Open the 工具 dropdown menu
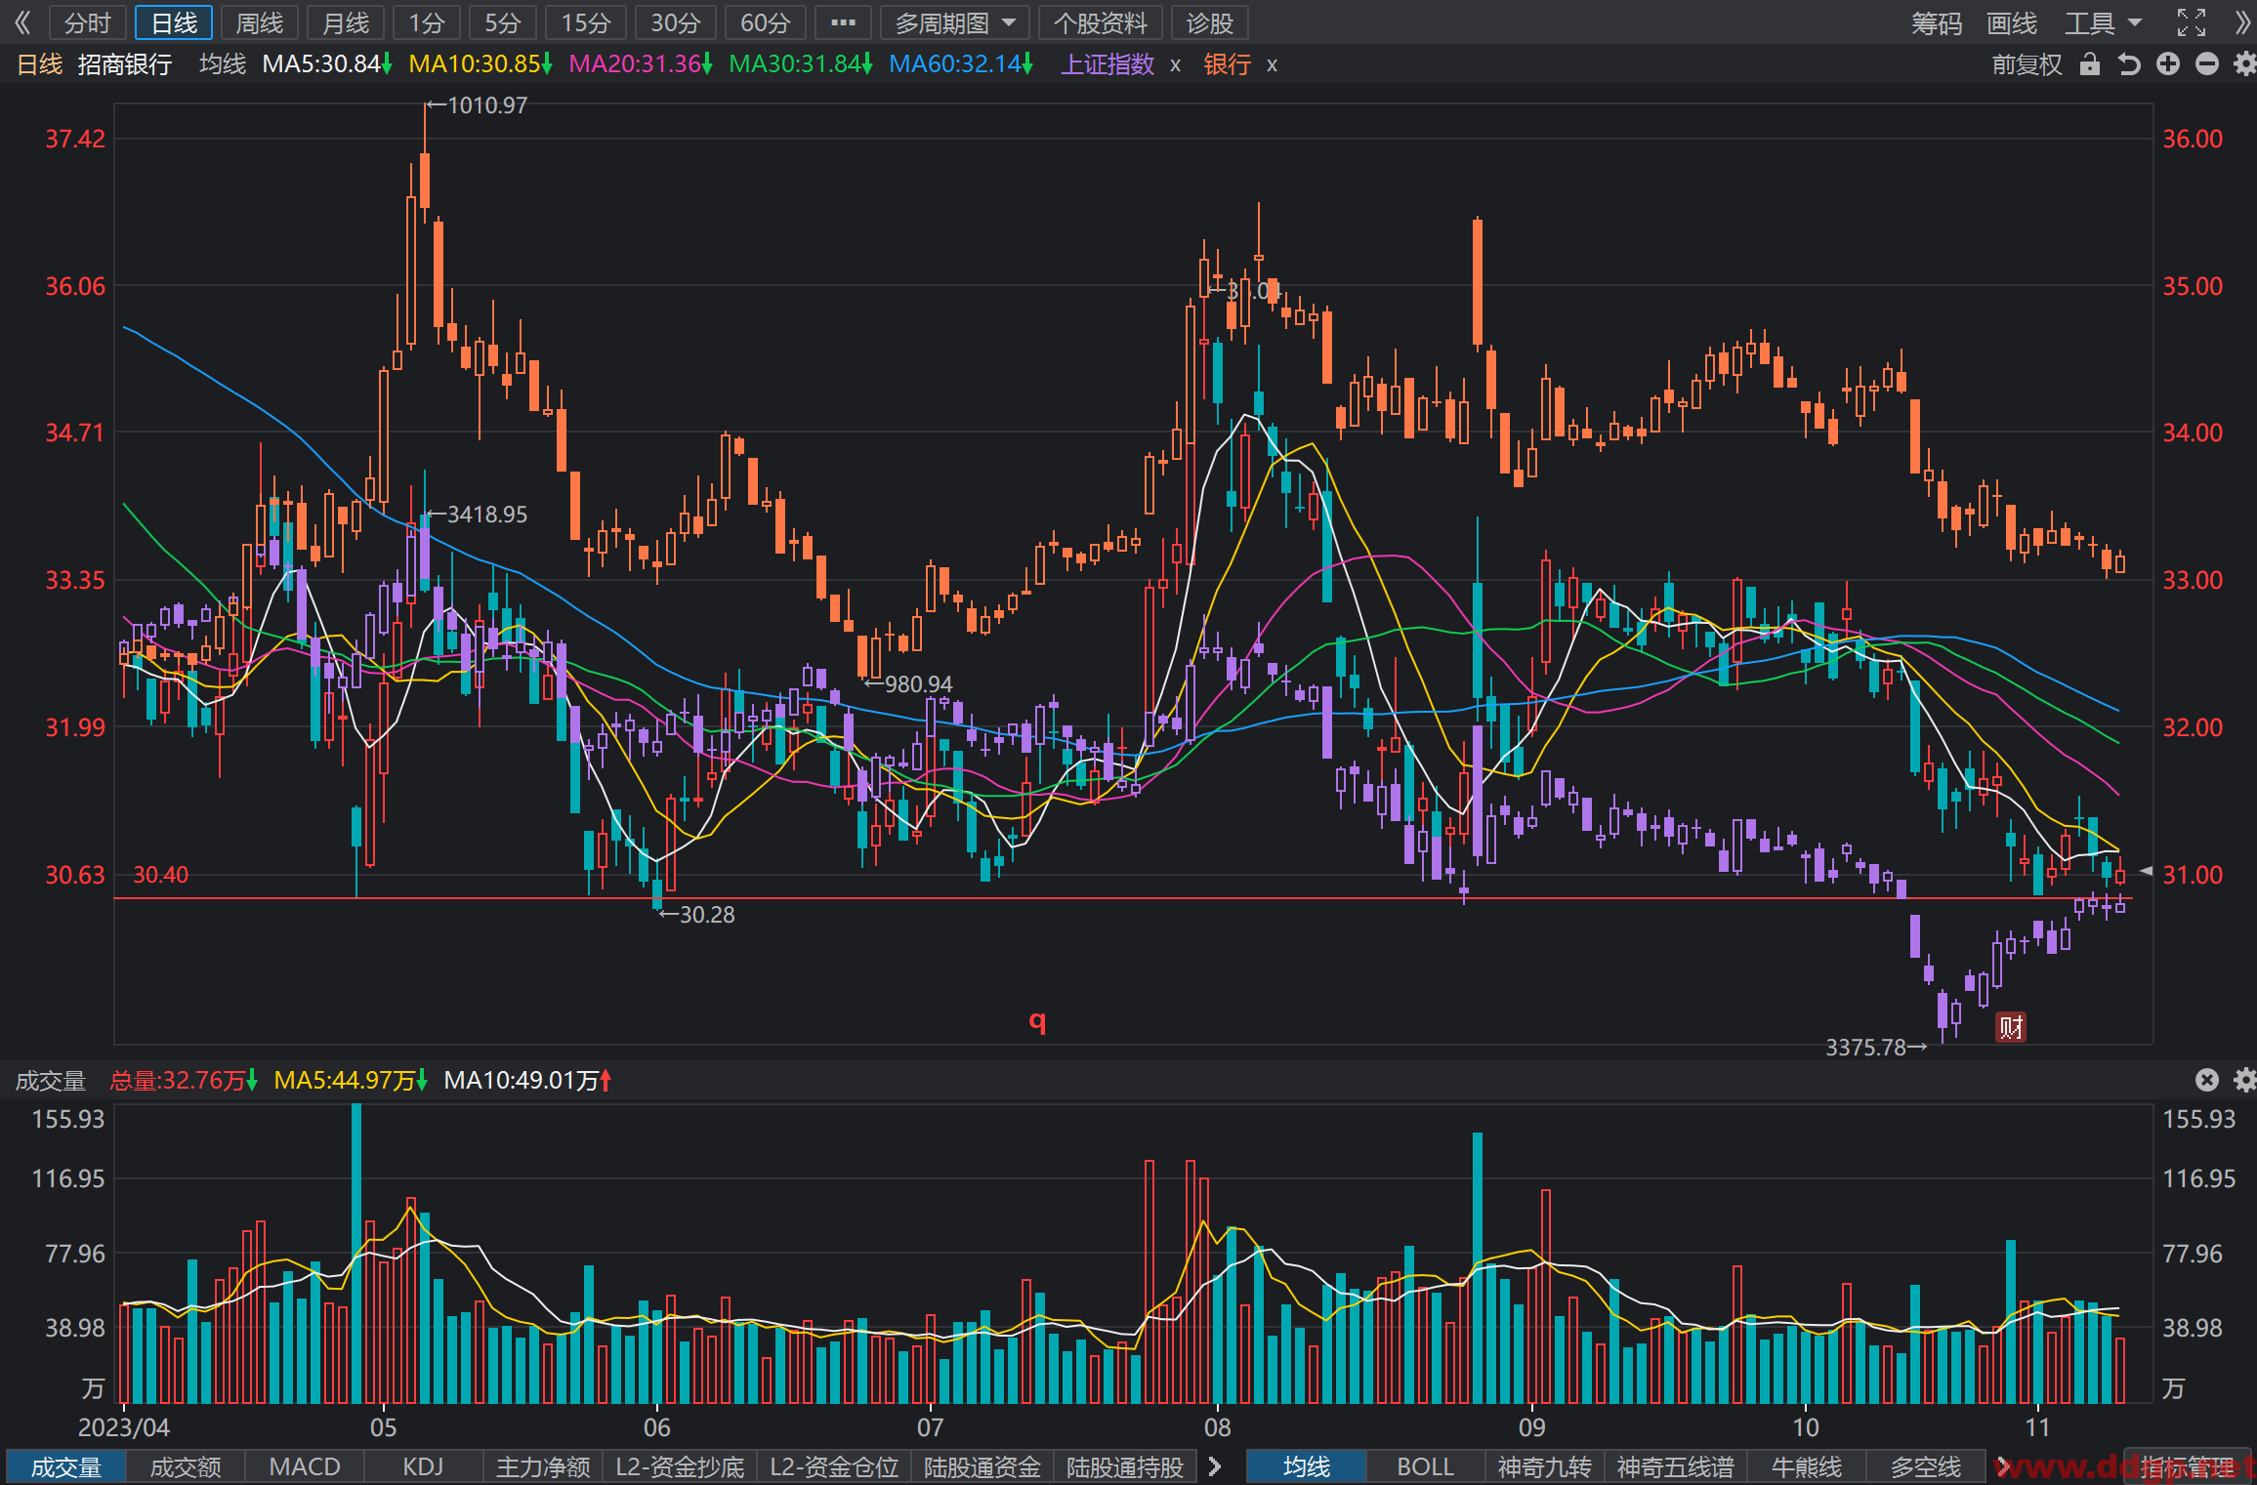This screenshot has height=1485, width=2257. tap(2102, 22)
